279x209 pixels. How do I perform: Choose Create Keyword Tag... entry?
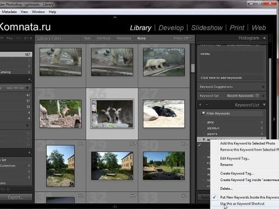(237, 174)
